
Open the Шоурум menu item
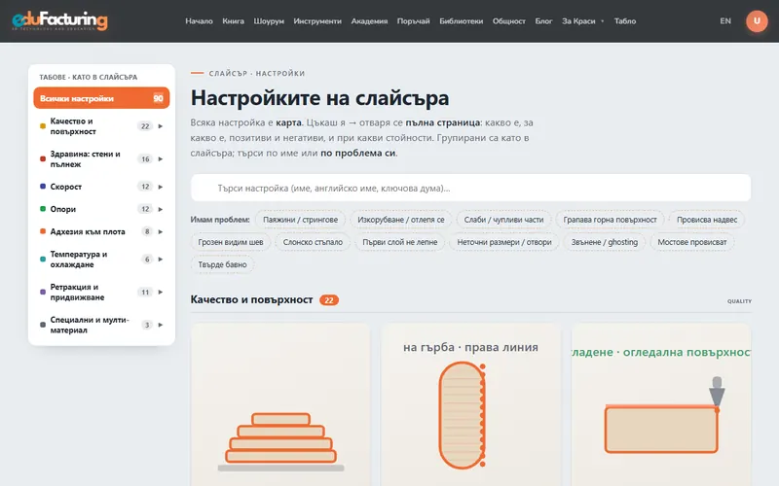coord(269,20)
